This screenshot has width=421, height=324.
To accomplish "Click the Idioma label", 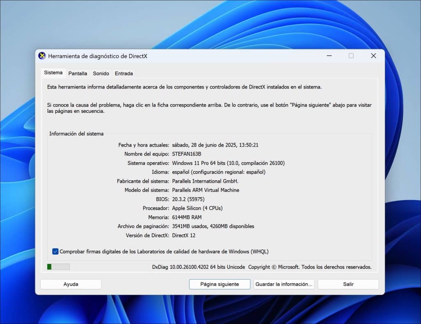I will 160,172.
